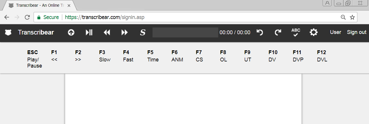The height and width of the screenshot is (124, 369).
Task: Sign out of Transcribear
Action: (x=356, y=32)
